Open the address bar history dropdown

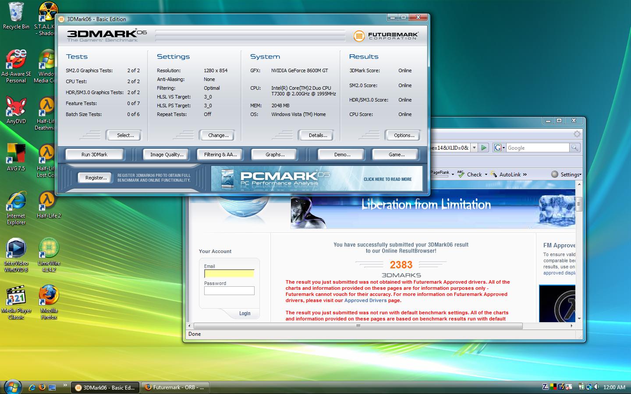click(x=474, y=148)
